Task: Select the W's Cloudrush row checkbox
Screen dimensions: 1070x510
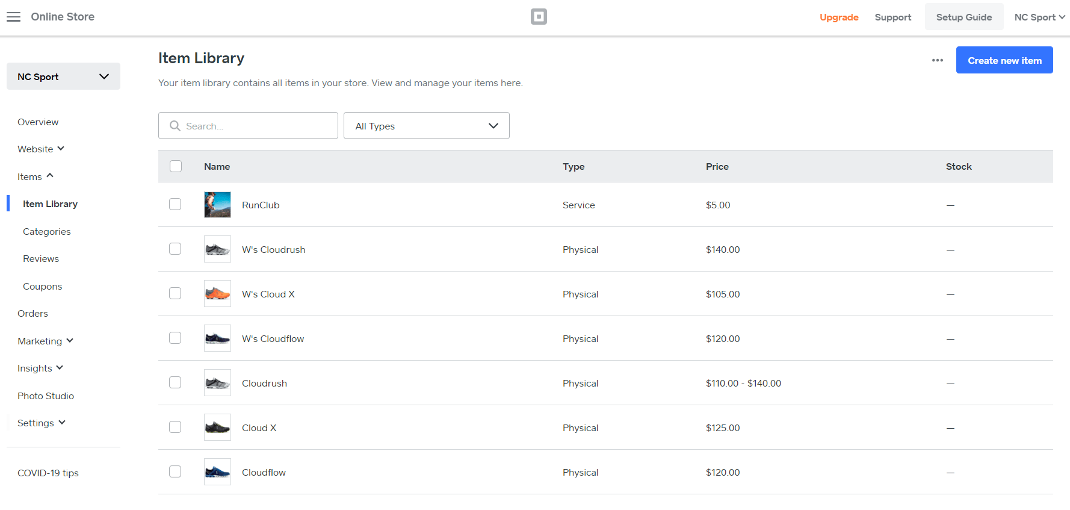Action: coord(175,249)
